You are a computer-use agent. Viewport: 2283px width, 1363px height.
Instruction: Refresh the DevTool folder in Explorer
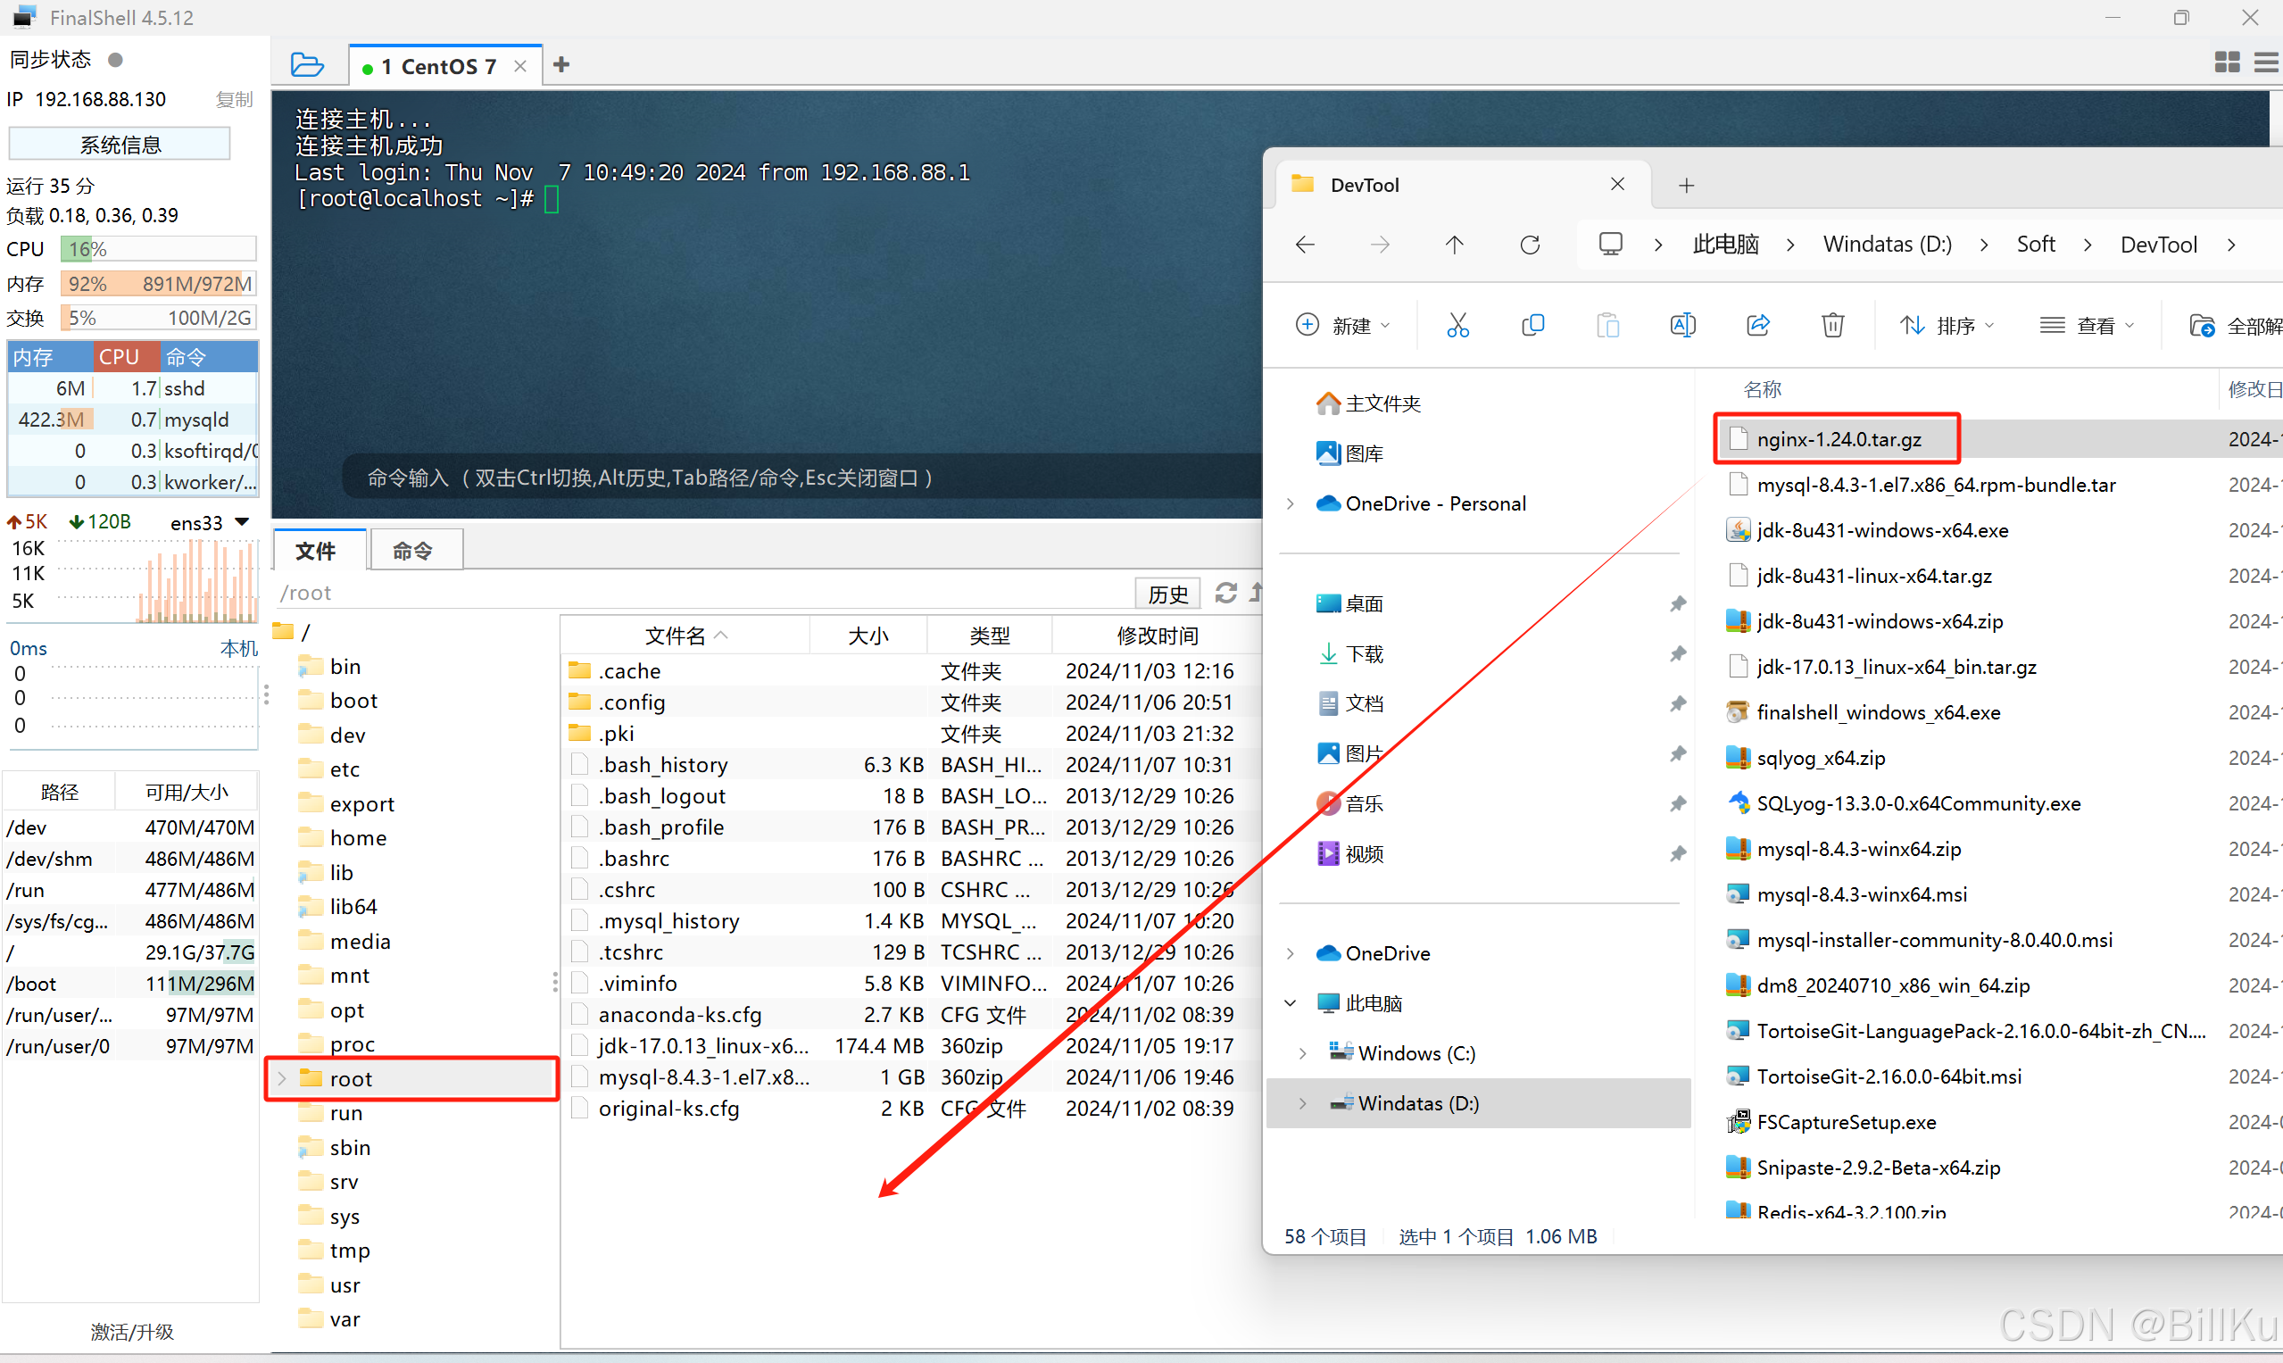(1530, 245)
